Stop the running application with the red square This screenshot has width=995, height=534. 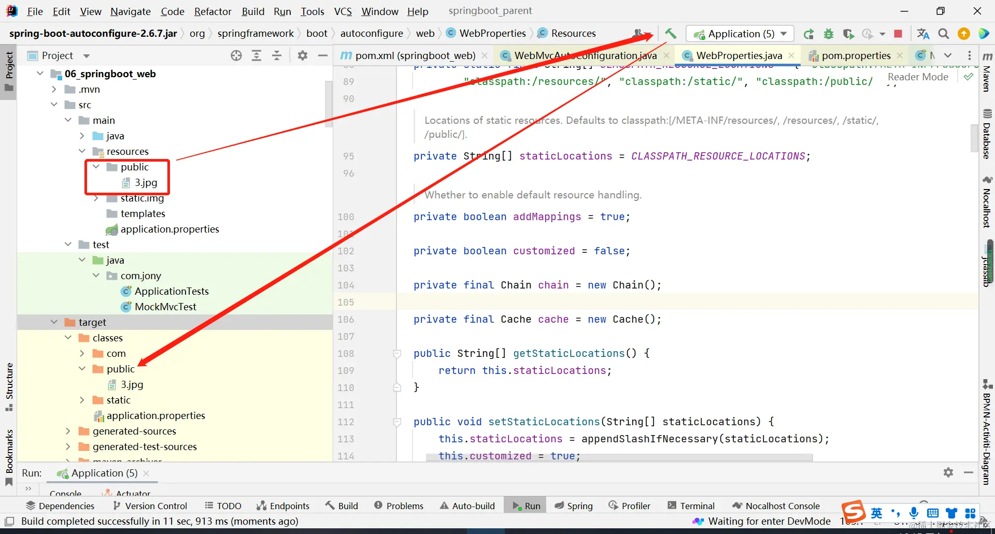(898, 34)
